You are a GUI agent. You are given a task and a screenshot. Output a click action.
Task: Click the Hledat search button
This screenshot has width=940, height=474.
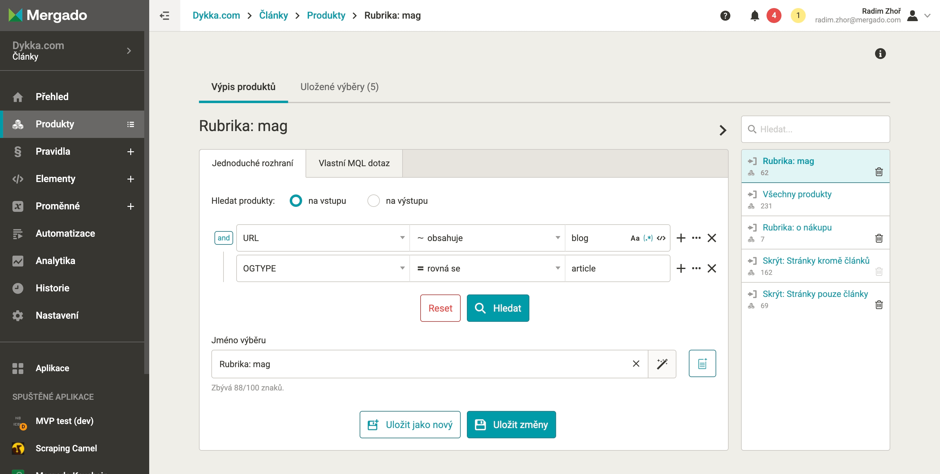click(x=498, y=308)
